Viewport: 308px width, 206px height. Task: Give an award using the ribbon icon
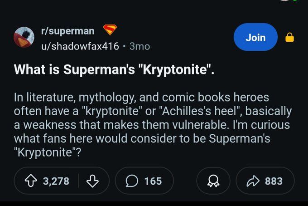(x=213, y=181)
